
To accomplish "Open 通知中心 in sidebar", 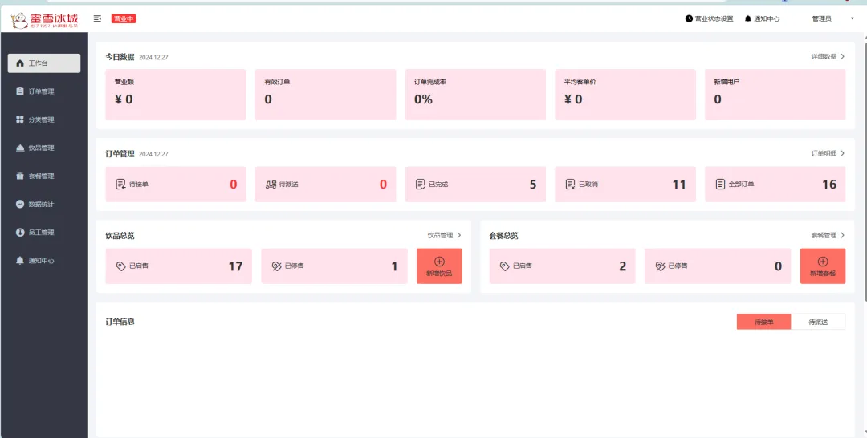I will (44, 261).
